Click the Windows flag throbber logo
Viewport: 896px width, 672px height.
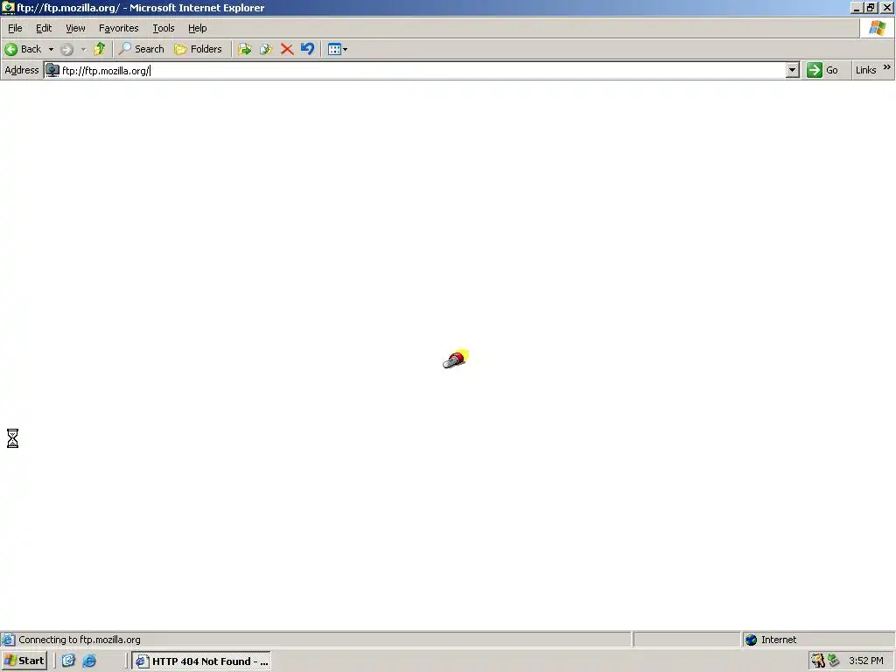click(x=877, y=27)
